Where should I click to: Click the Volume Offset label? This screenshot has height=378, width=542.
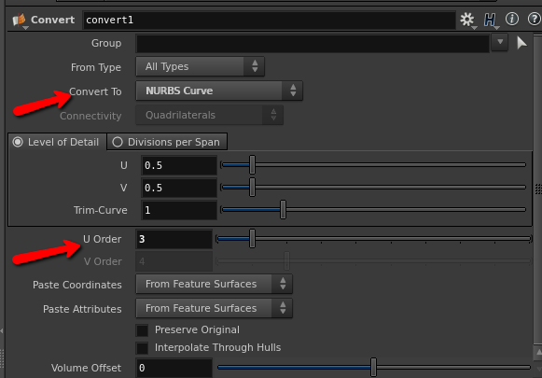pos(87,368)
